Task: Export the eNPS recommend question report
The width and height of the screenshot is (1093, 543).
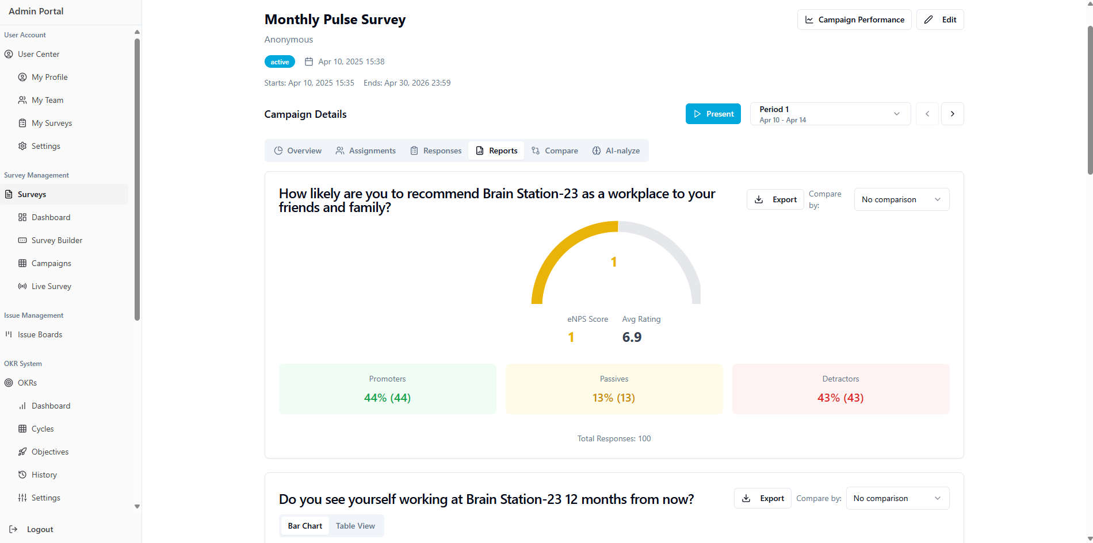Action: tap(775, 199)
